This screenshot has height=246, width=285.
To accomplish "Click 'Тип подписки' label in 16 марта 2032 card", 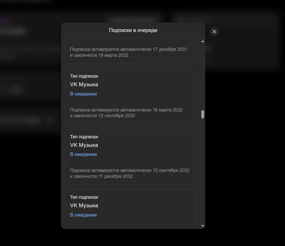I will tap(84, 76).
